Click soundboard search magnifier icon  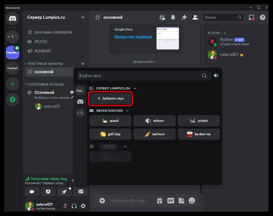coord(204,76)
